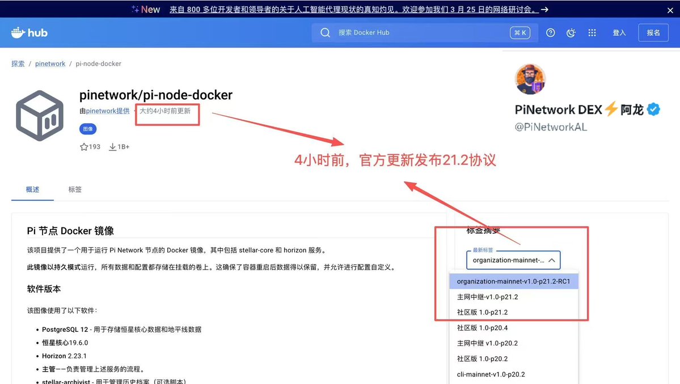
Task: Click the Docker image cube logo thumbnail
Action: coord(39,115)
